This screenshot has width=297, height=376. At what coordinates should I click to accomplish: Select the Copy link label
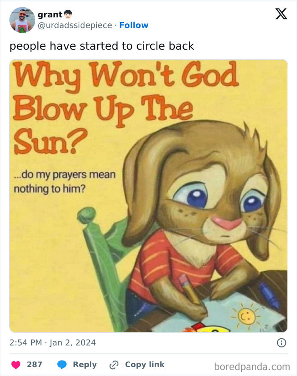pyautogui.click(x=144, y=364)
